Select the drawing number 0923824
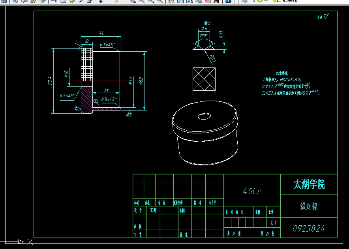 pos(308,228)
